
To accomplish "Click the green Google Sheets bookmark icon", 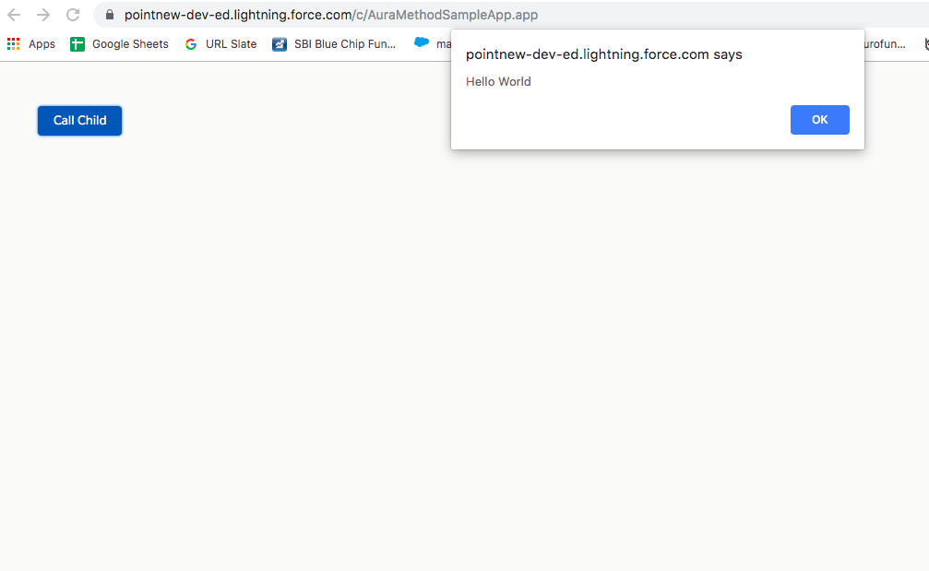I will [77, 43].
